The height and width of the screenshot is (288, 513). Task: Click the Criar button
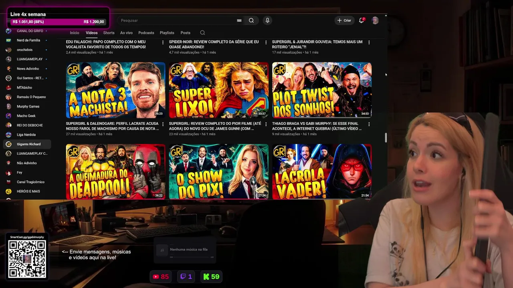tap(344, 20)
